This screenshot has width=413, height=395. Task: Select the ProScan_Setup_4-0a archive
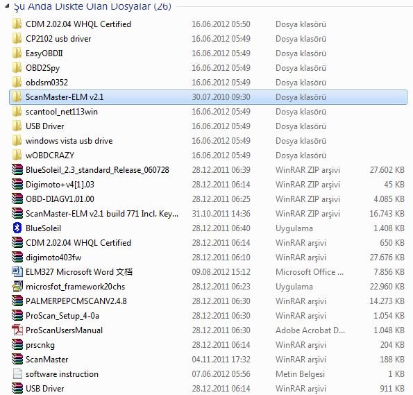click(208, 315)
